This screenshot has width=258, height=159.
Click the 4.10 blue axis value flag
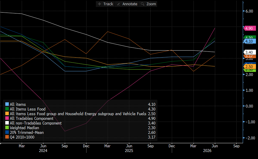pos(249,41)
